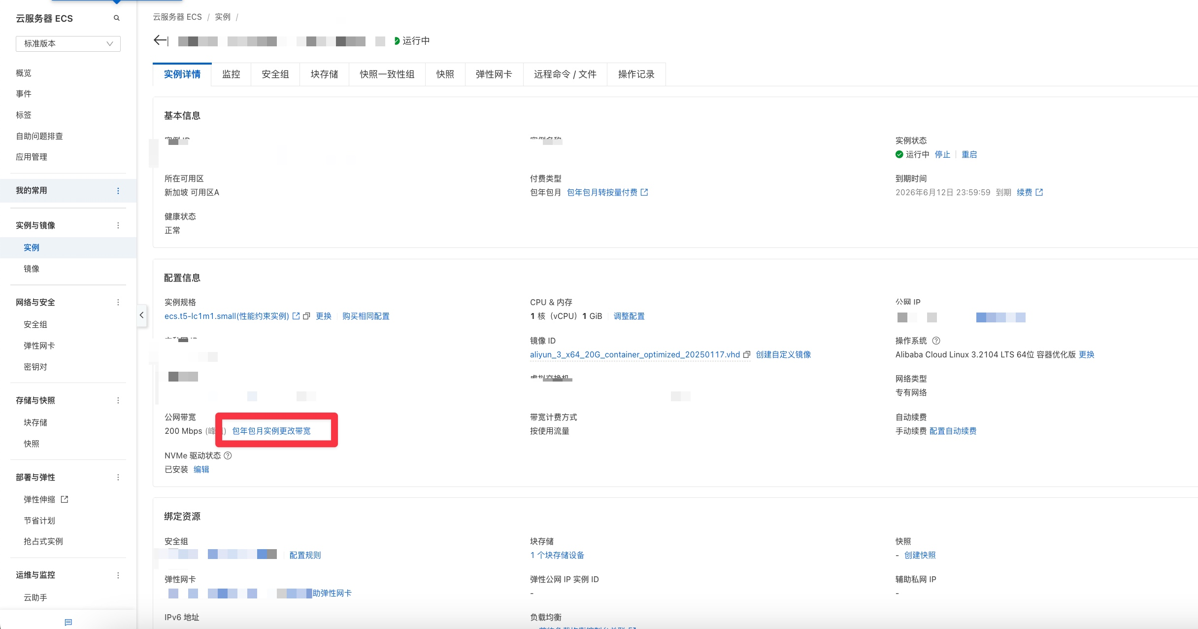Viewport: 1198px width, 629px height.
Task: Copy the instance type ecs.t5-lc1m1.small
Action: pyautogui.click(x=306, y=316)
